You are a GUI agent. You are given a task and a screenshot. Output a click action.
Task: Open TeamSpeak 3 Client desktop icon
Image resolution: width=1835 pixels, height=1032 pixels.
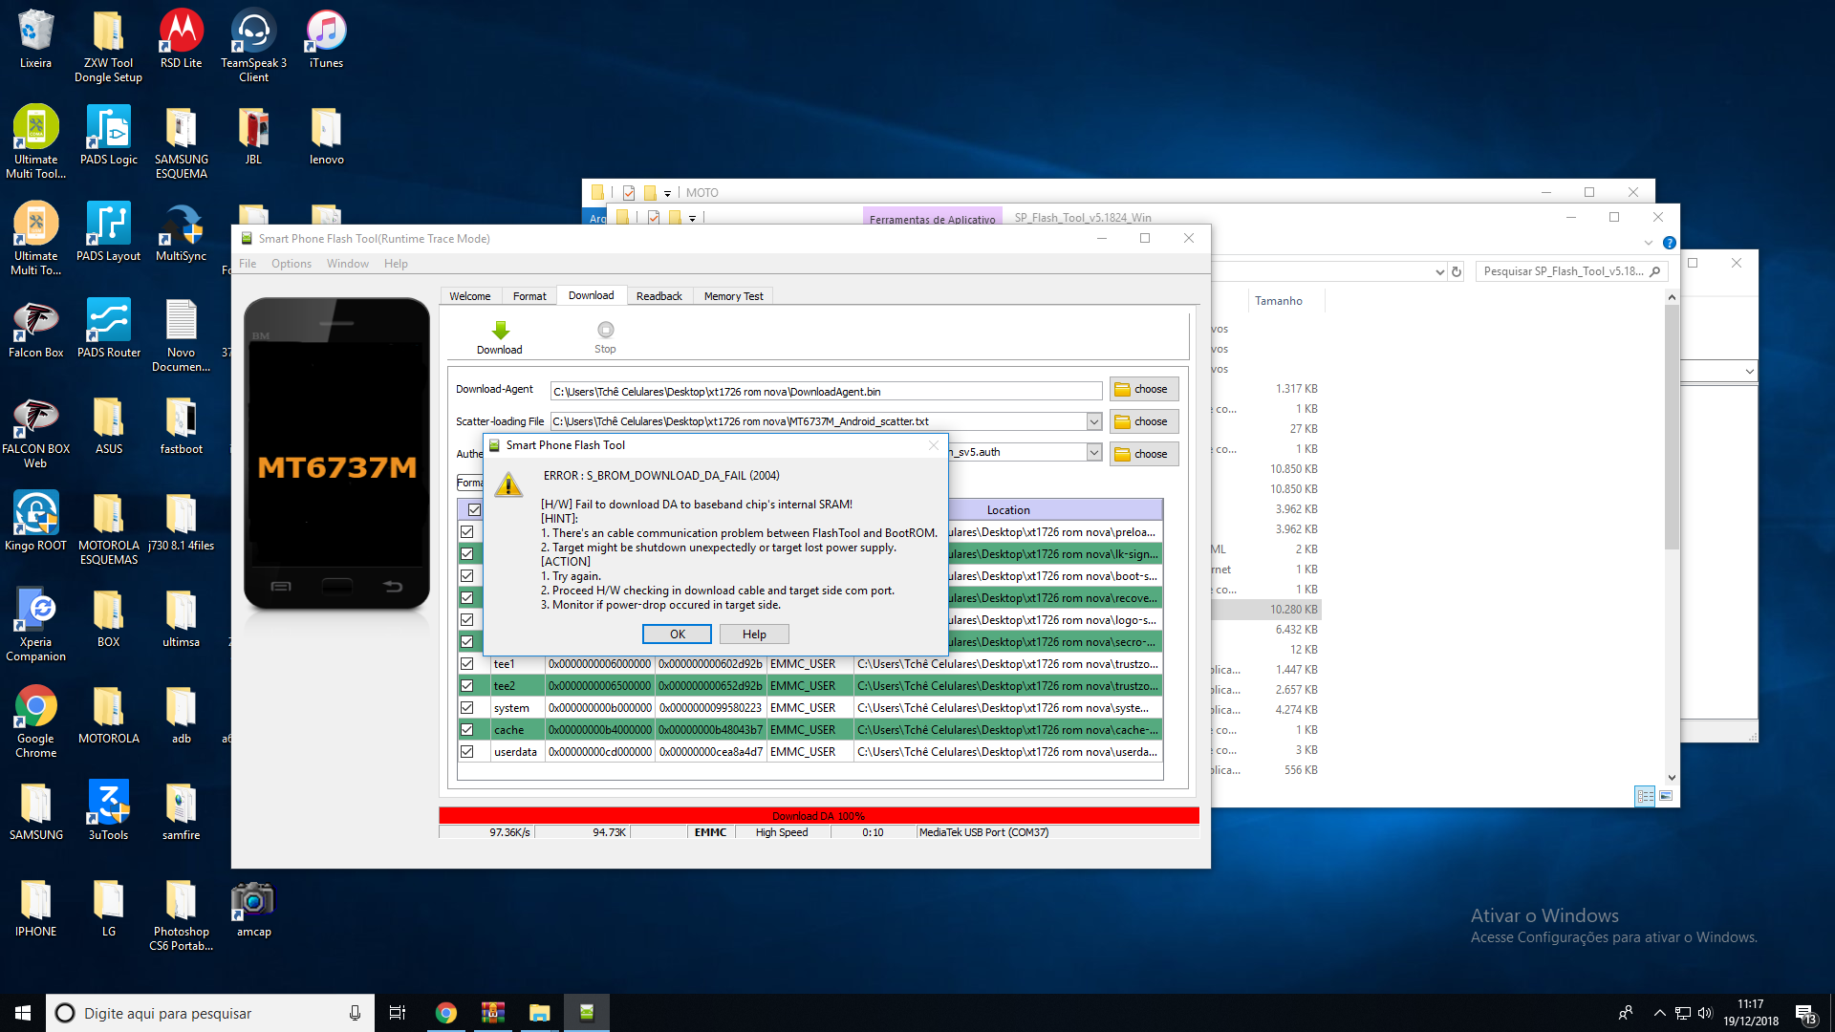point(253,46)
